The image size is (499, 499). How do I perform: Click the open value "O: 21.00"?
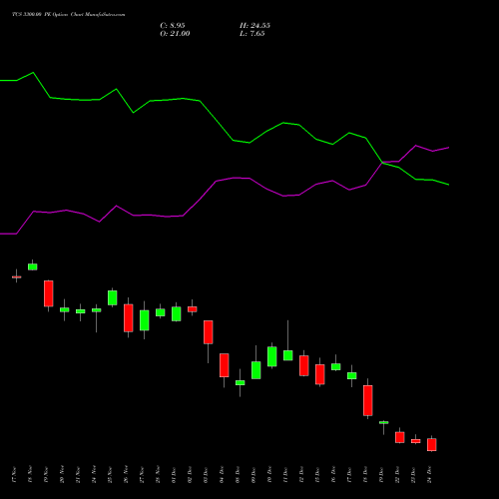(x=175, y=34)
